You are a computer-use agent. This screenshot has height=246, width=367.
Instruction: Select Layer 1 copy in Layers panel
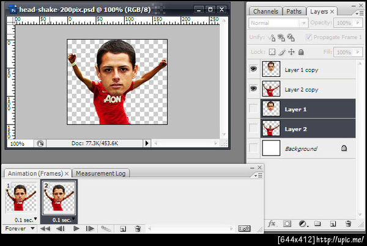(308, 69)
